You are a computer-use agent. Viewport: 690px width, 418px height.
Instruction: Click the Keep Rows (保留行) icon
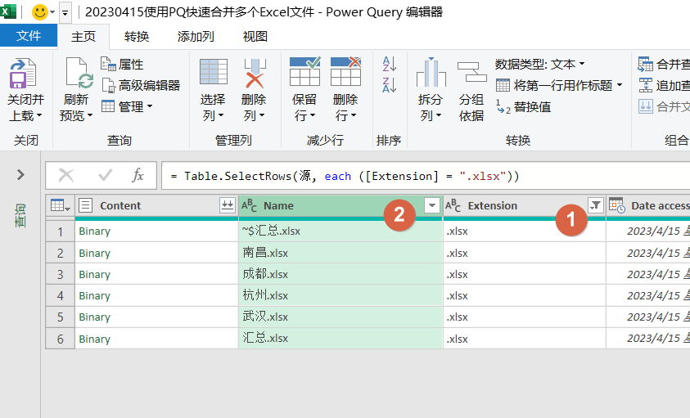point(304,72)
